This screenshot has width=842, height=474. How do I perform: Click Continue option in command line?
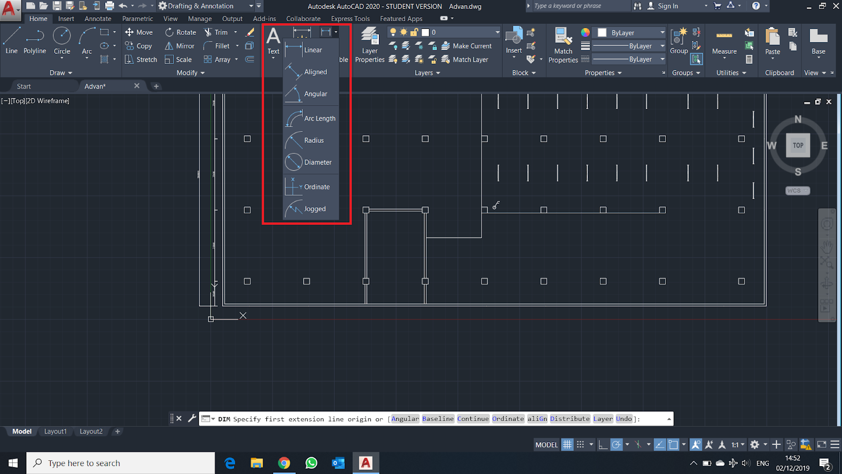click(x=473, y=419)
